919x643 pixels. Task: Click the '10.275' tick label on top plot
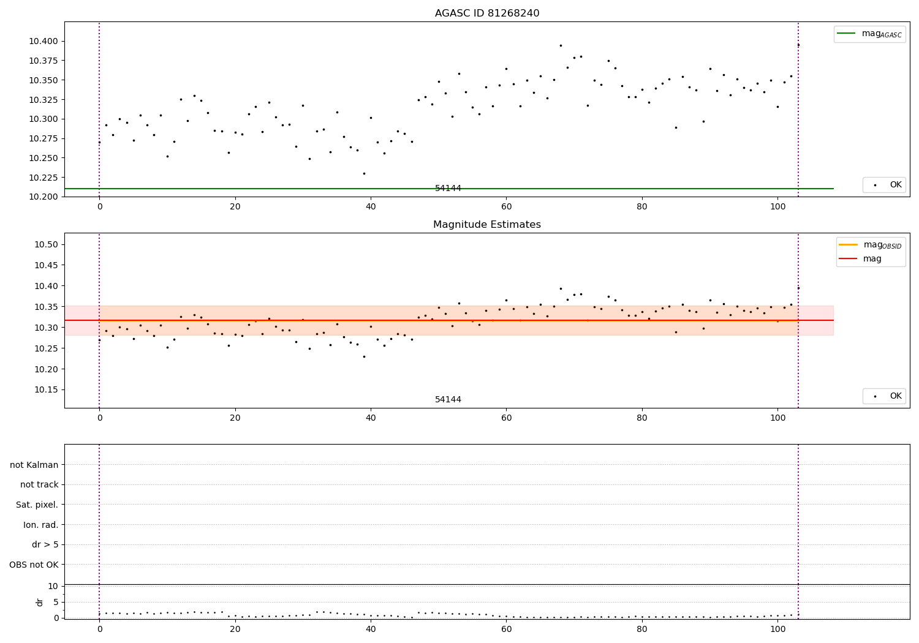[43, 138]
